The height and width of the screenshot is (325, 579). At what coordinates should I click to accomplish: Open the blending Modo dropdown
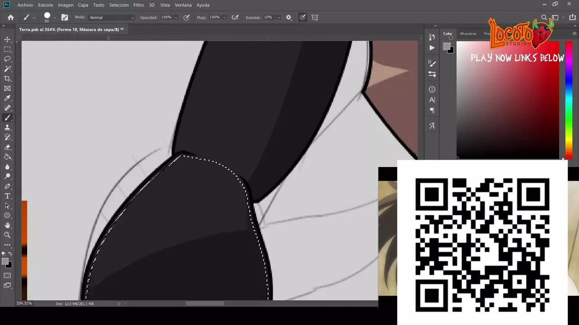coord(112,18)
